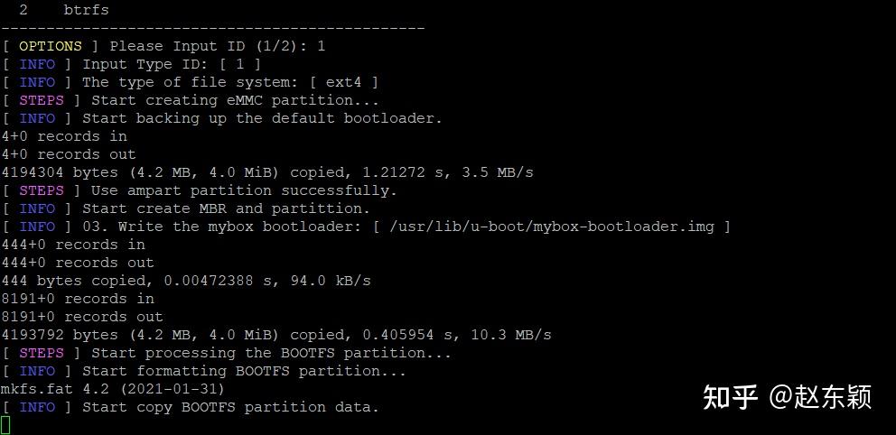Click 'Start formatting BOOTFS partition' line
Image resolution: width=896 pixels, height=435 pixels.
coord(204,372)
